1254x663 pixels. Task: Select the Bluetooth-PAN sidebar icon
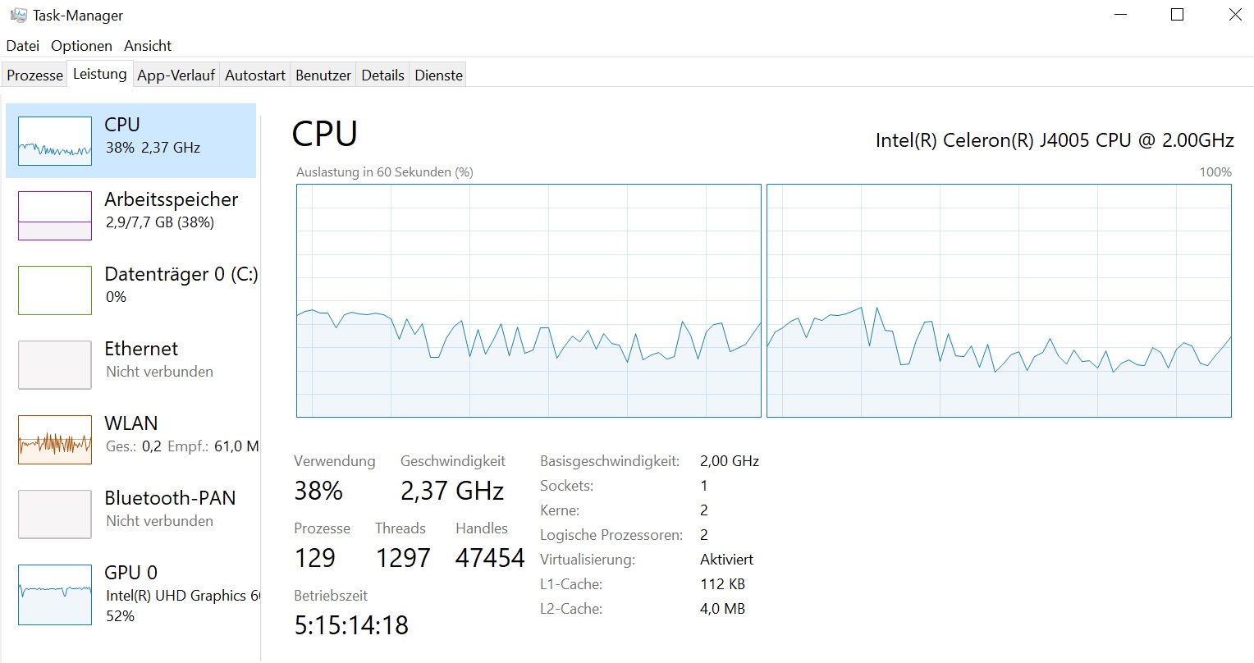(55, 514)
